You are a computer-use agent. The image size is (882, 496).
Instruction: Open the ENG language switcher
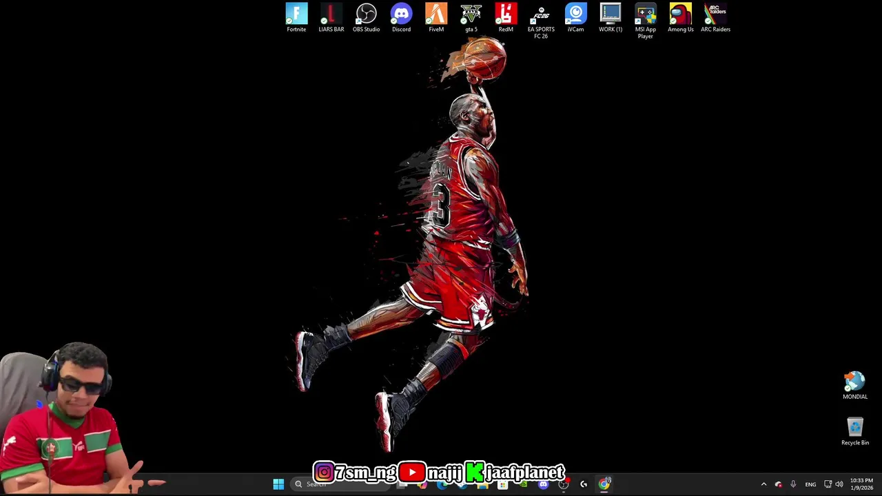[810, 484]
